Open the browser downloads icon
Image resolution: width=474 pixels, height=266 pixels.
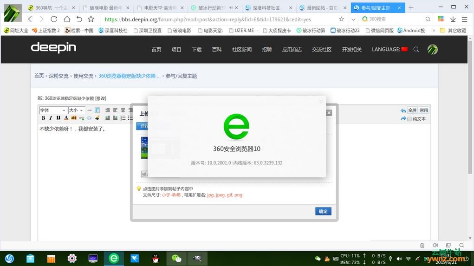453,19
